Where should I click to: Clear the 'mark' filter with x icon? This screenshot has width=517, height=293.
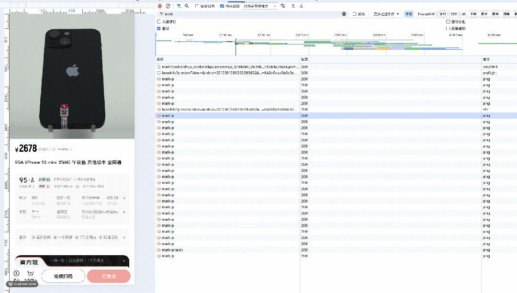tap(344, 14)
